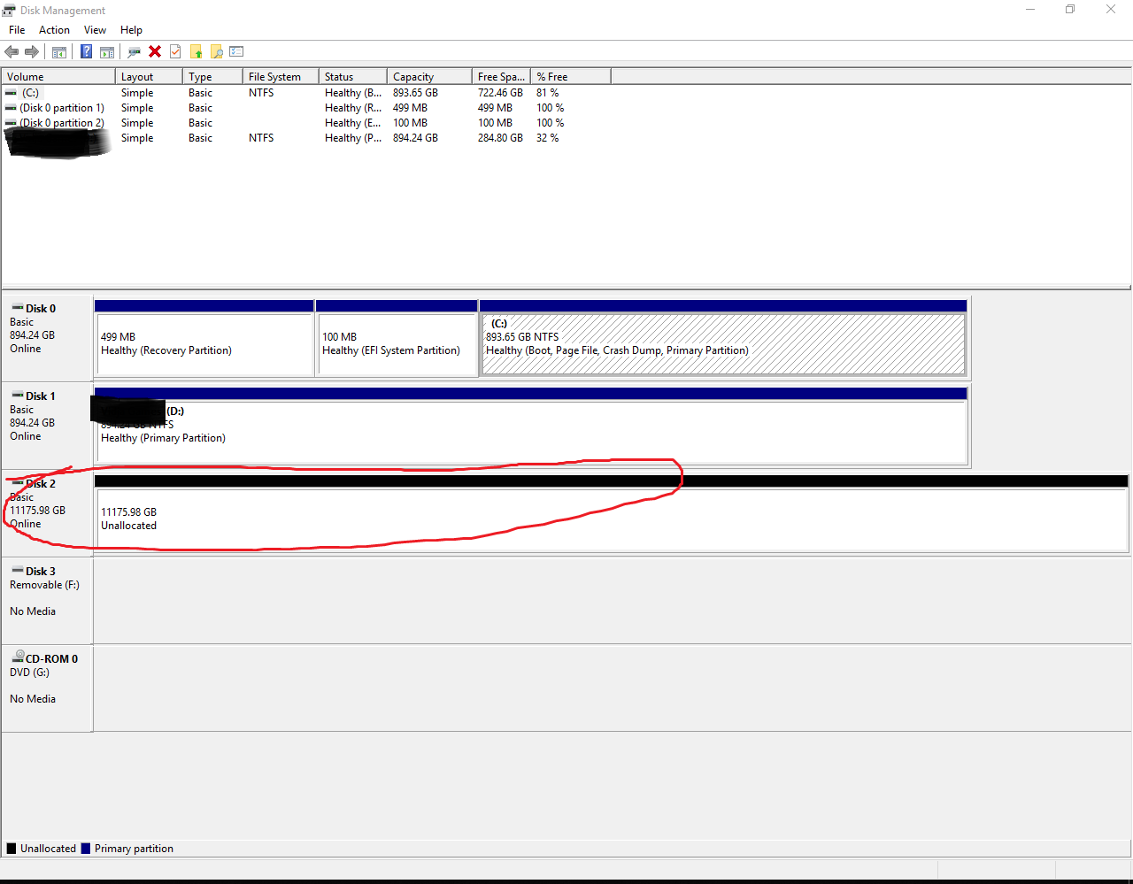Select the CD-ROM 0 DVD (G:) box
The image size is (1133, 884).
point(47,688)
